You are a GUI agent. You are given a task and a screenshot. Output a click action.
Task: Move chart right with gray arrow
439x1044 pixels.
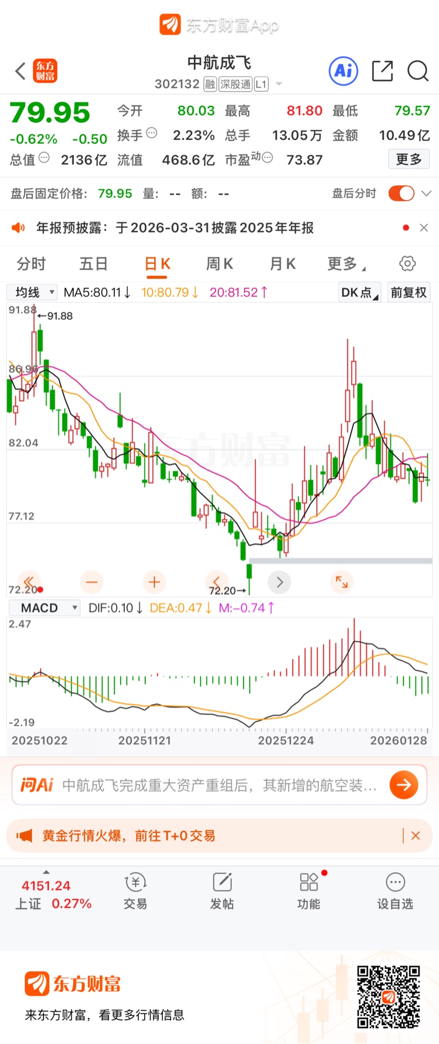280,582
